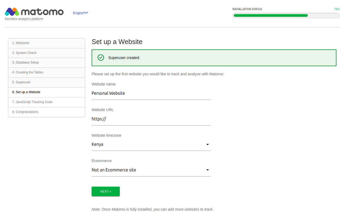The width and height of the screenshot is (344, 216).
Task: Click the Website name input field
Action: 151,93
